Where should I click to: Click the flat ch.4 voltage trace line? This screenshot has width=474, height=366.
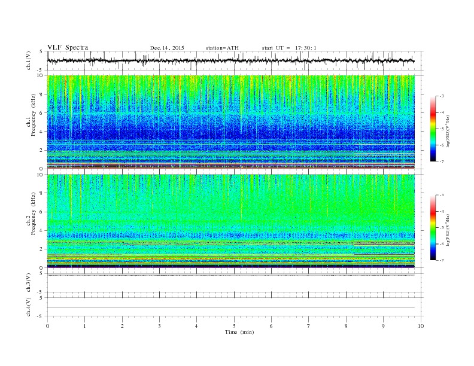coord(231,307)
